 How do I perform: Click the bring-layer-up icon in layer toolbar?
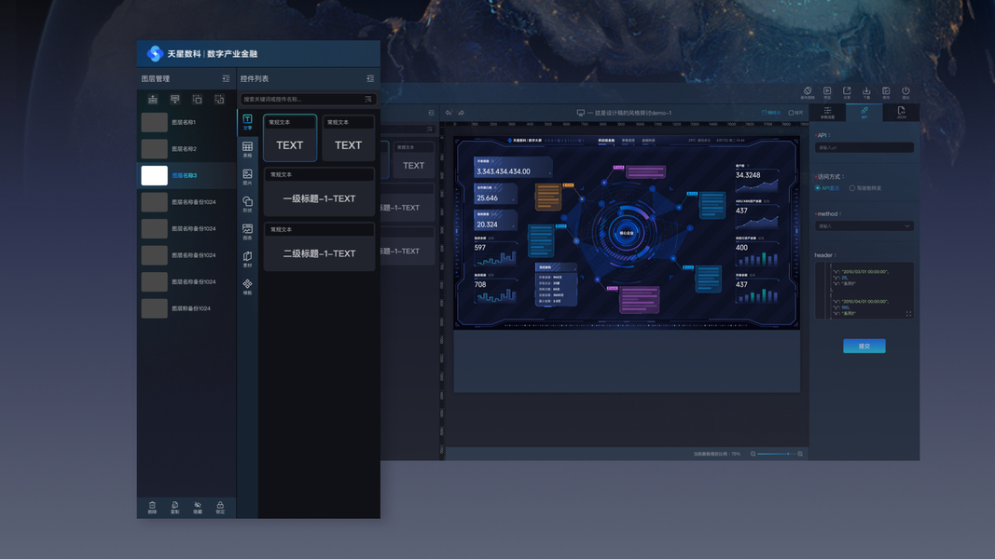(x=153, y=100)
